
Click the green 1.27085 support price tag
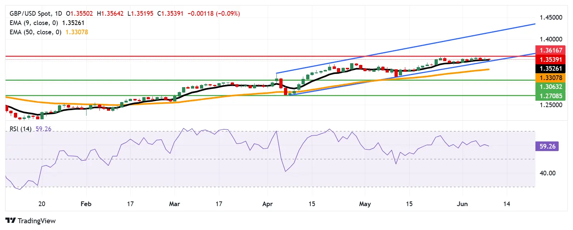pyautogui.click(x=550, y=96)
